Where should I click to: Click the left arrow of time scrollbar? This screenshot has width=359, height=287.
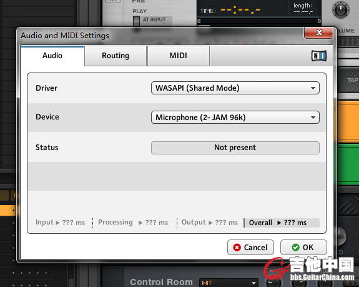point(199,21)
